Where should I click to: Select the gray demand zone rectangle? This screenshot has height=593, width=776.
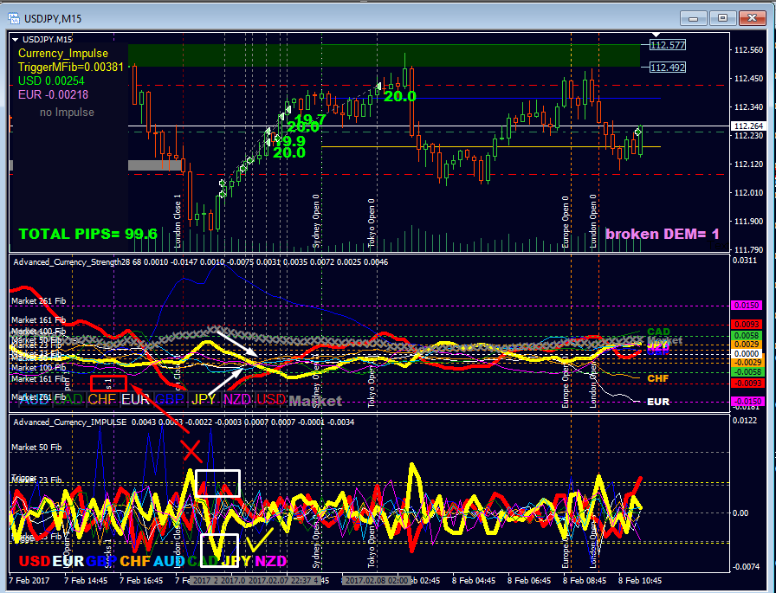[x=155, y=165]
